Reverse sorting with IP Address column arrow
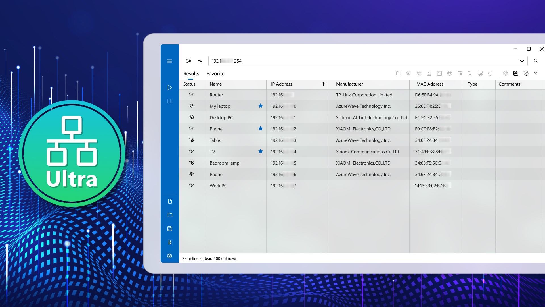Image resolution: width=545 pixels, height=307 pixels. [x=323, y=84]
